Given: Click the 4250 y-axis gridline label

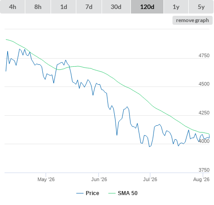Looking at the screenshot, I should [x=204, y=113].
